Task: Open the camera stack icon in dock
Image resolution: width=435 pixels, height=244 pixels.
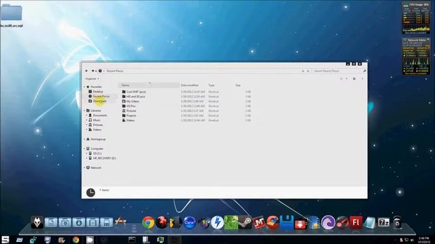Action: (65, 222)
